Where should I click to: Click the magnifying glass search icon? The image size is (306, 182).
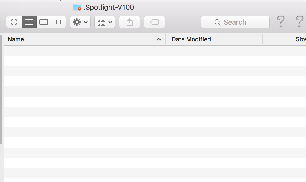pos(218,22)
